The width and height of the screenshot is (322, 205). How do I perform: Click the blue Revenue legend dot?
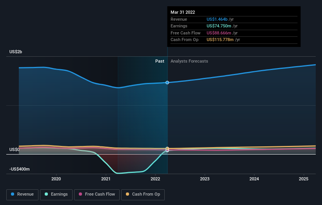pyautogui.click(x=13, y=194)
